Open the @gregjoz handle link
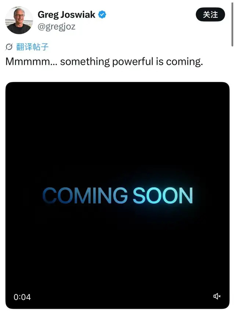 [x=57, y=27]
